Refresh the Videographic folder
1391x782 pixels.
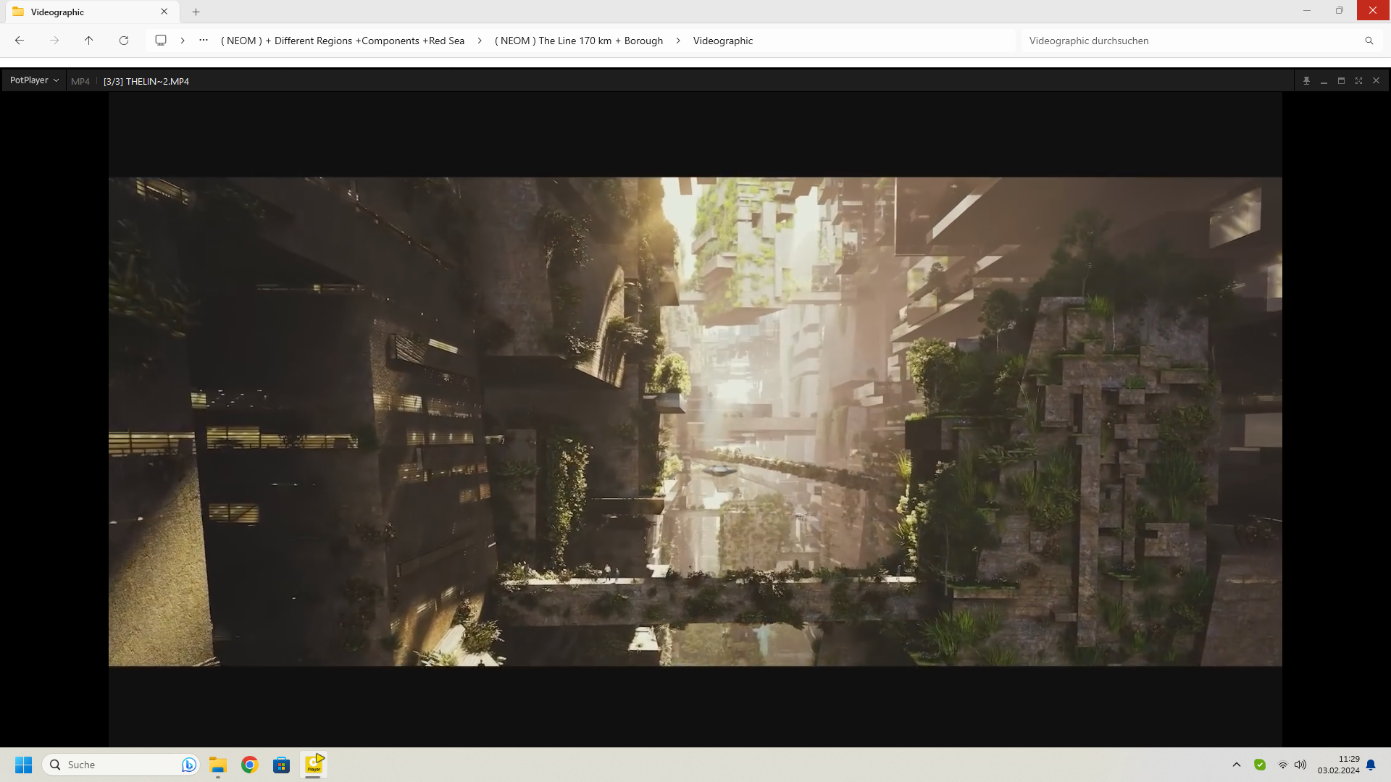pyautogui.click(x=124, y=41)
